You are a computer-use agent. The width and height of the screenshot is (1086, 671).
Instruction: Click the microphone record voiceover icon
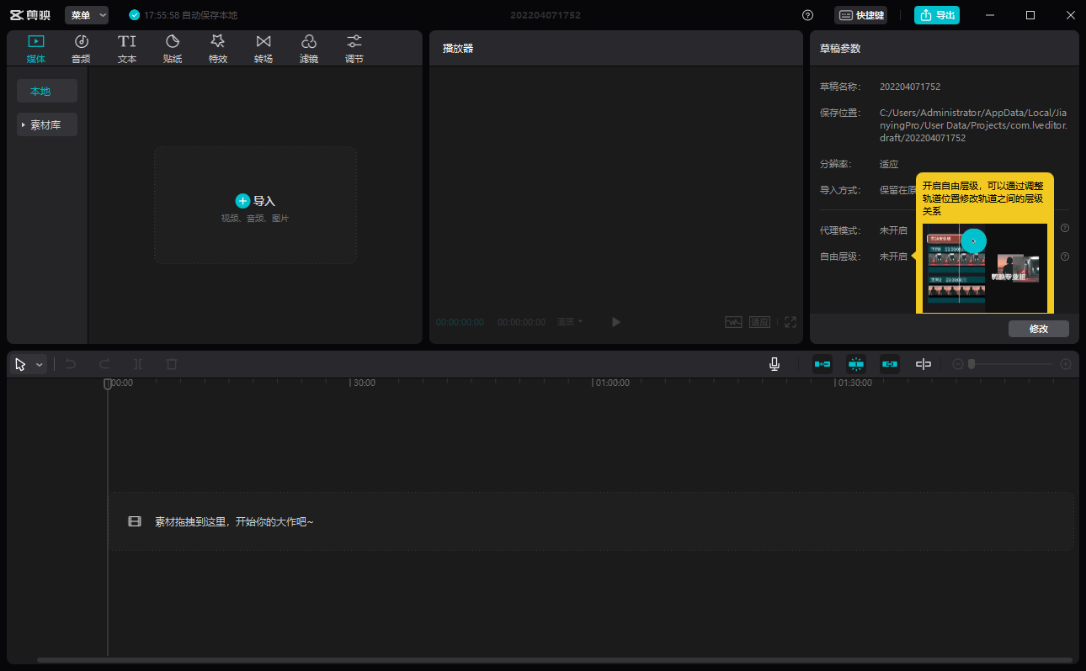coord(775,364)
